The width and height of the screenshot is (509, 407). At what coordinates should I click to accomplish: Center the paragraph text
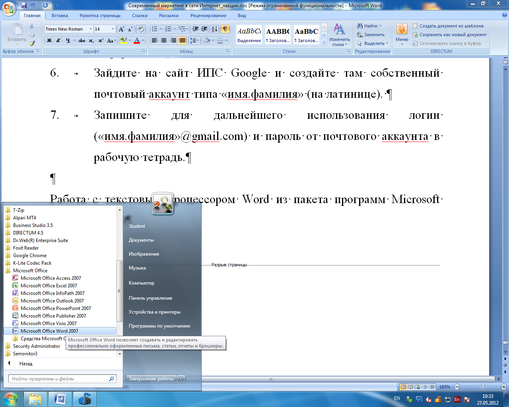(x=164, y=41)
